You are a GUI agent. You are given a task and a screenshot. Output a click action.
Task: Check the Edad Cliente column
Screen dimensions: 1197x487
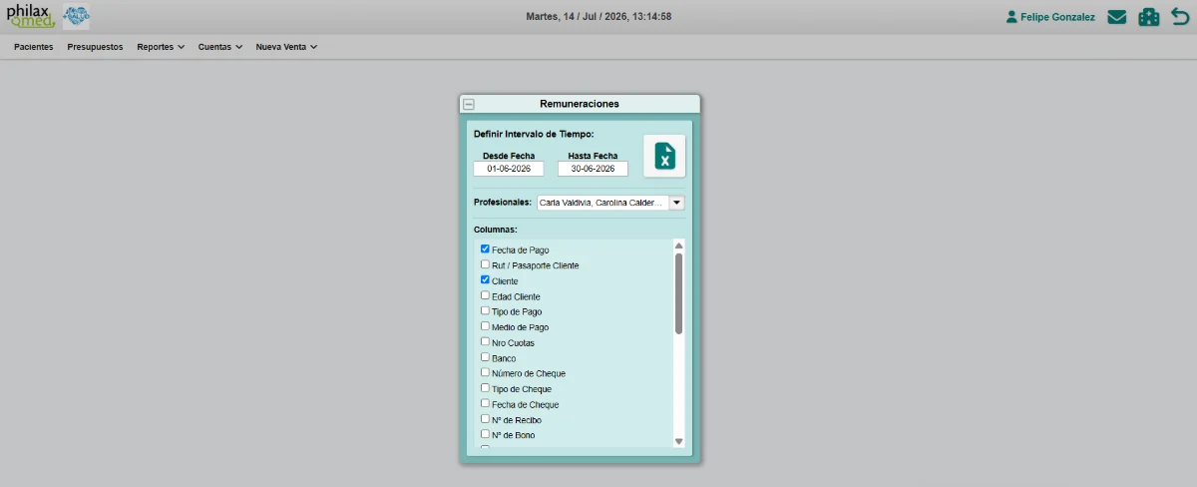tap(485, 295)
